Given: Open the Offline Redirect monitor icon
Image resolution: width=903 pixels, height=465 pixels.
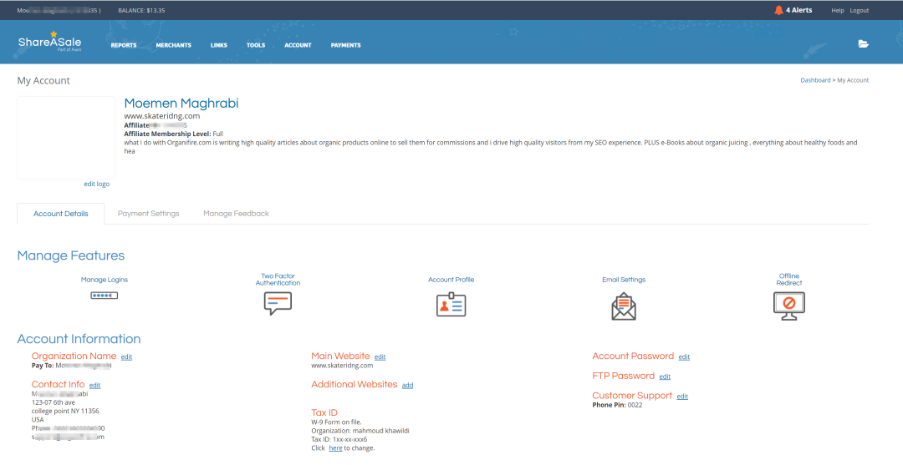Looking at the screenshot, I should point(789,306).
